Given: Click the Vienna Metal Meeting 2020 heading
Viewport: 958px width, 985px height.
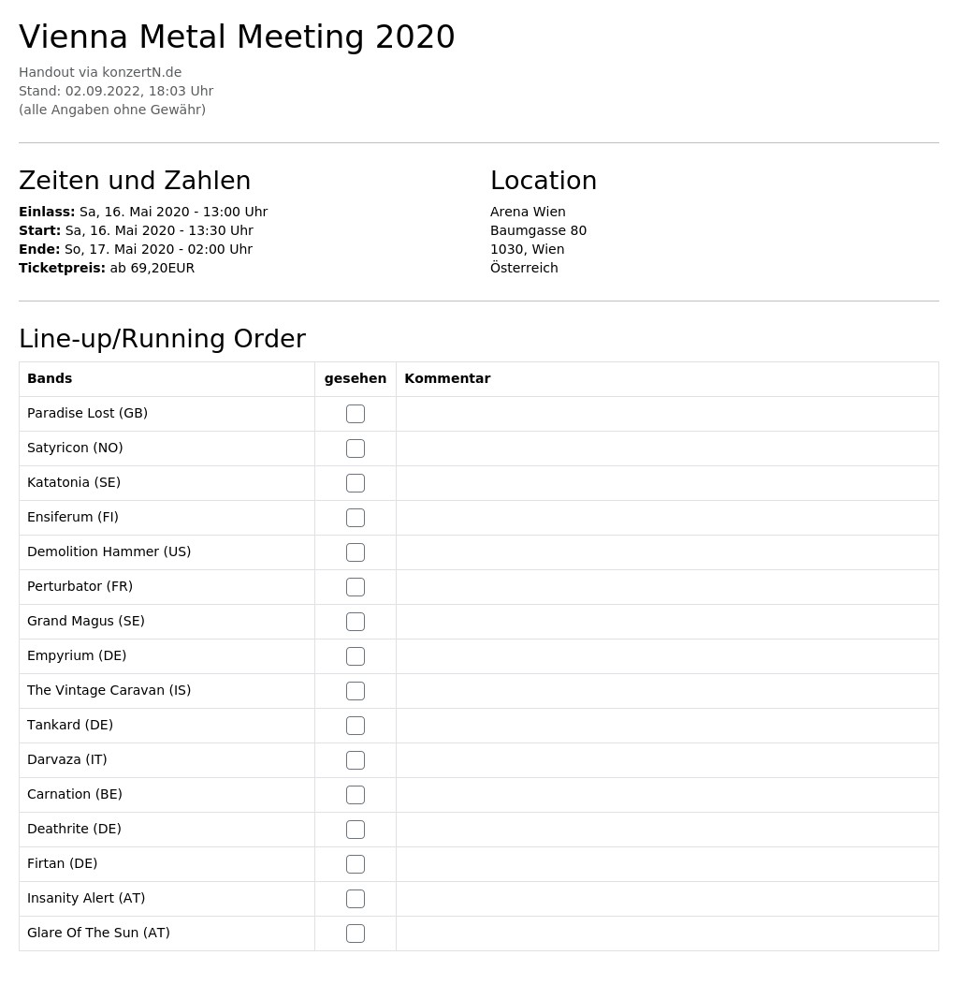Looking at the screenshot, I should click(237, 37).
